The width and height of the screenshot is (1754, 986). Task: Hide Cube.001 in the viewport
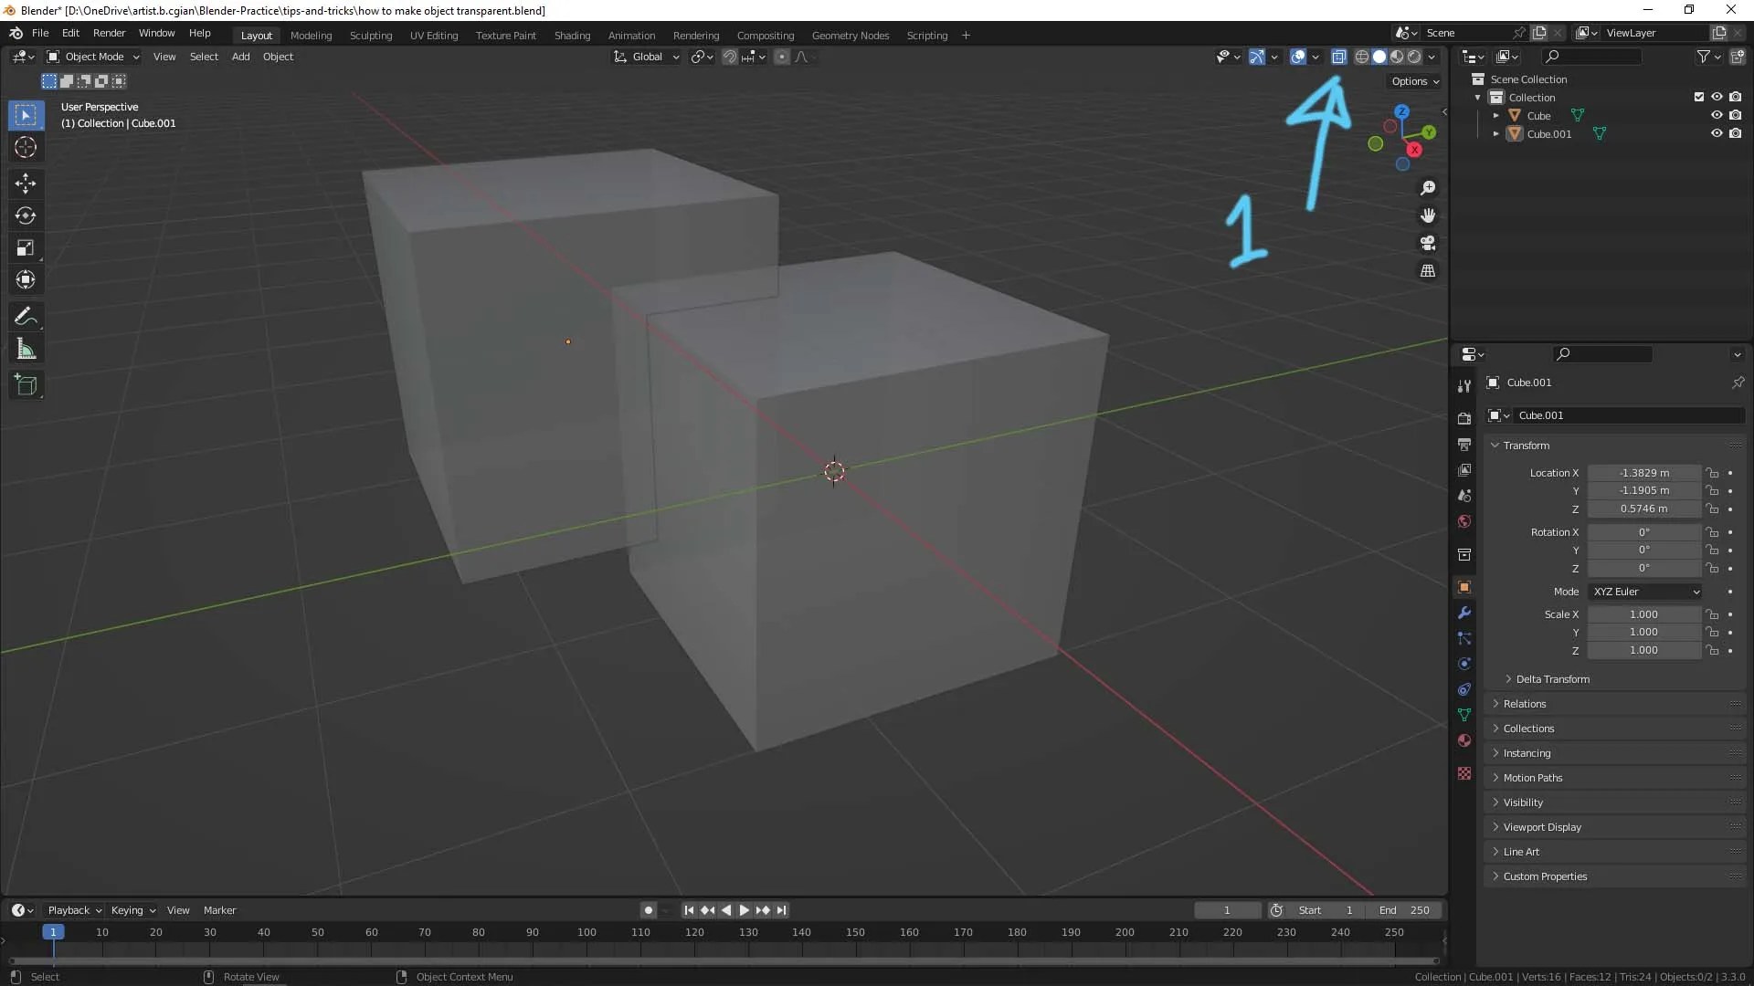(1717, 133)
